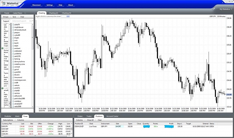Click user icon next to gonol

(x=13, y=69)
